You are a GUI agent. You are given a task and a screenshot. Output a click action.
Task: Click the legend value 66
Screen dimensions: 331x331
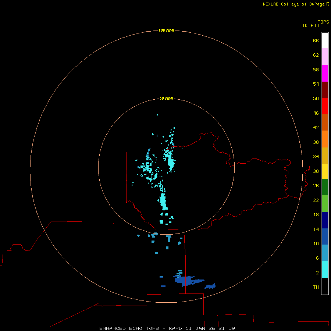click(x=316, y=40)
